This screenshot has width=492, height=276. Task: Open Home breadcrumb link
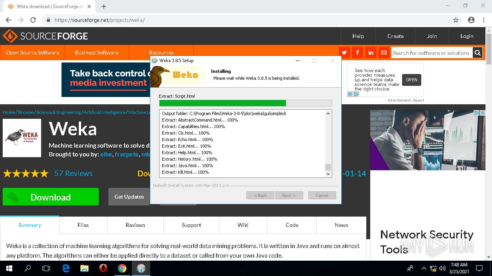(9, 112)
